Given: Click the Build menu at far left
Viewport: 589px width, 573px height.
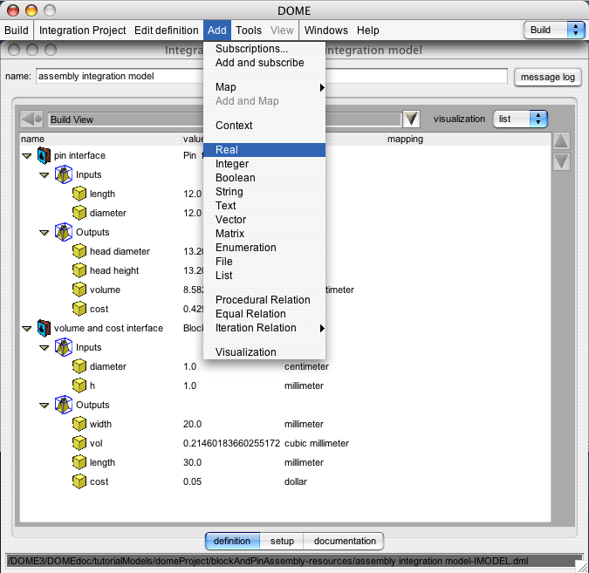Looking at the screenshot, I should [x=17, y=30].
